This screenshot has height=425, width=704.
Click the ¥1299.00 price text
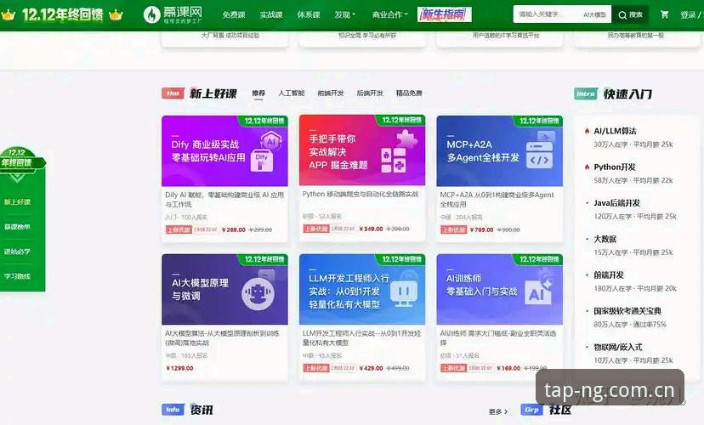click(179, 368)
